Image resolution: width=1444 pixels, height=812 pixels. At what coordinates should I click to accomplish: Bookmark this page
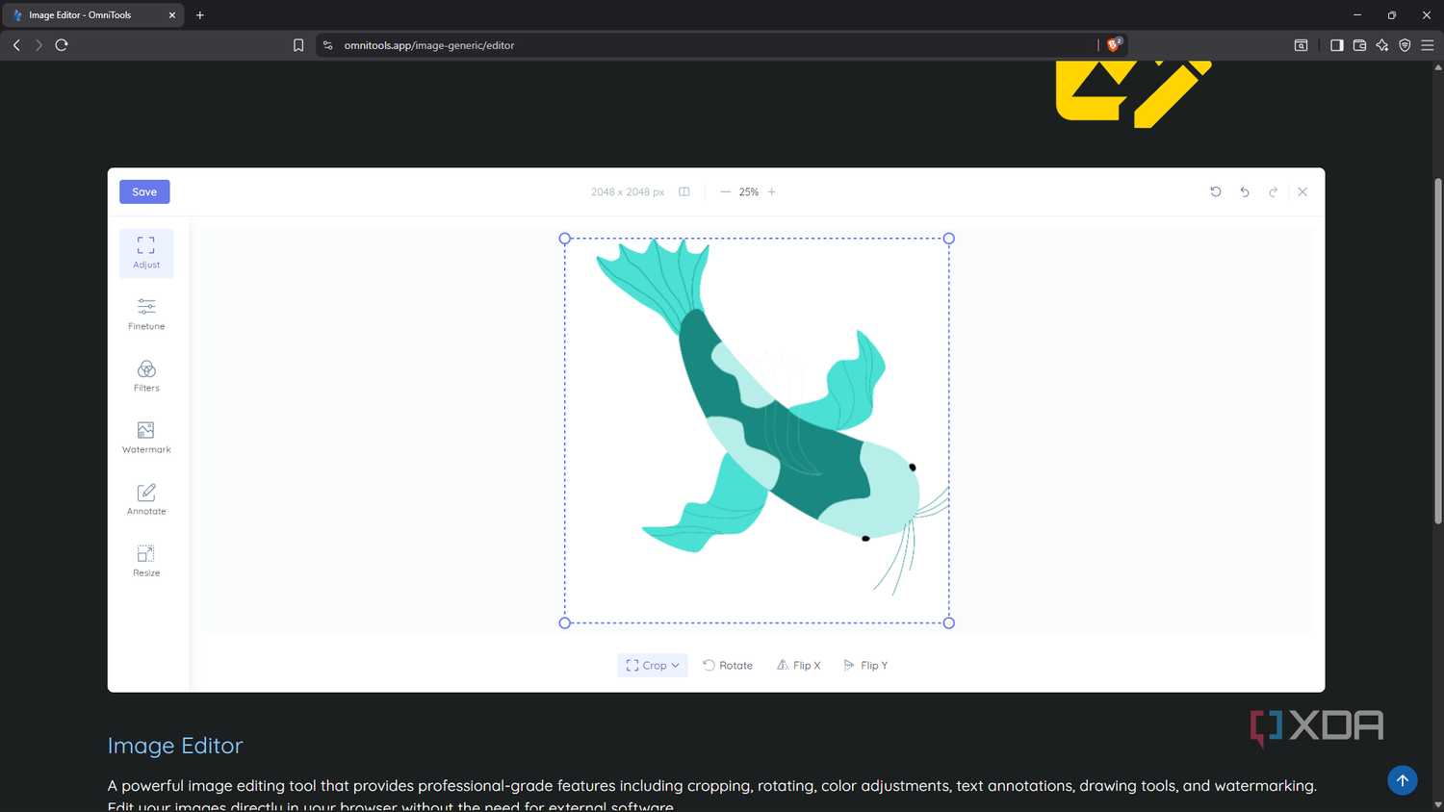[x=298, y=45]
